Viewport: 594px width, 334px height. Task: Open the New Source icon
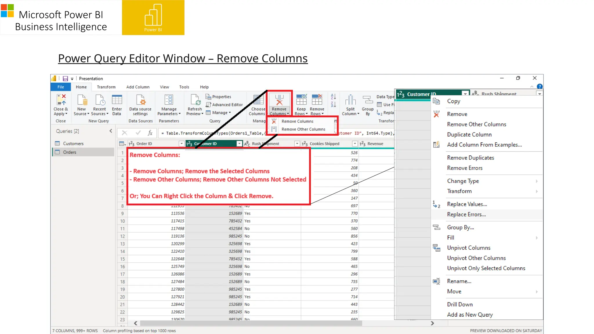pos(82,99)
